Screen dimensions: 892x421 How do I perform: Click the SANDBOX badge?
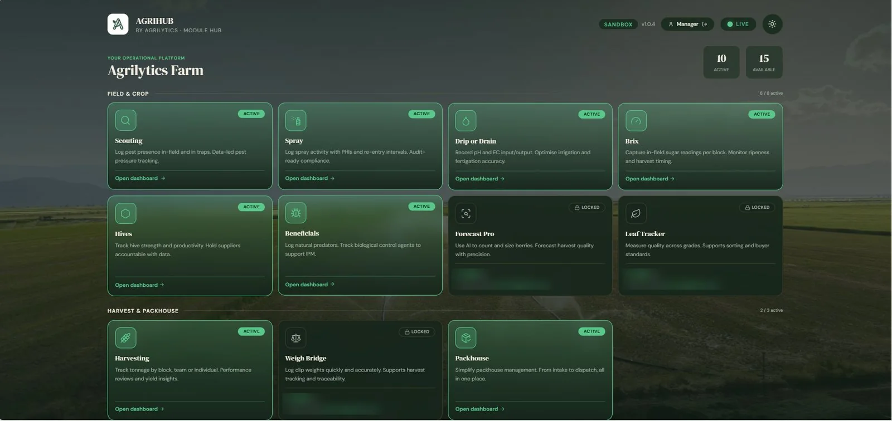618,25
